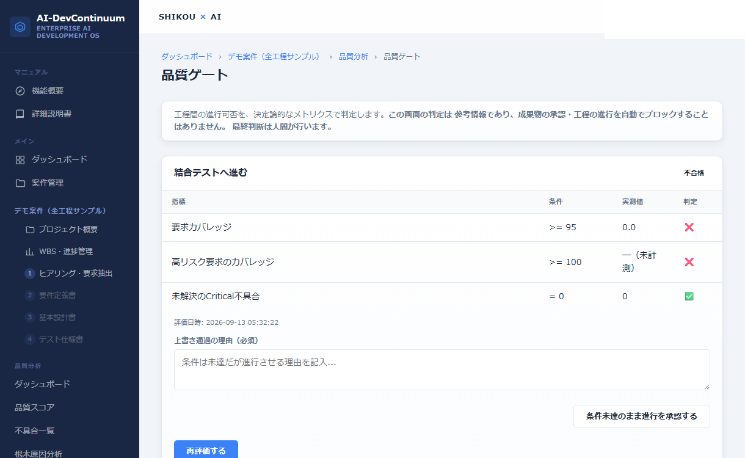745x458 pixels.
Task: Click the 未解決のCritical不具合 metric name
Action: (216, 296)
